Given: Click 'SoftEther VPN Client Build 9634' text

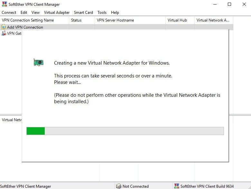Looking at the screenshot, I should [x=207, y=186].
